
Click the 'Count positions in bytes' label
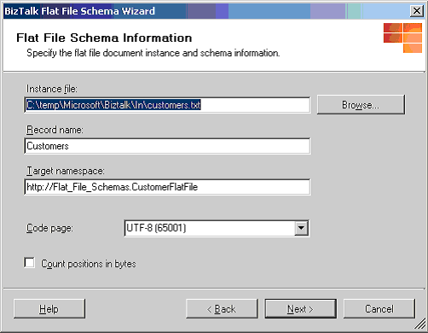pos(89,264)
